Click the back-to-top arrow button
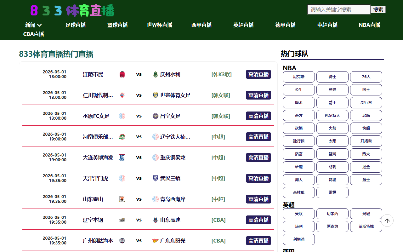This screenshot has width=403, height=252. click(x=387, y=220)
